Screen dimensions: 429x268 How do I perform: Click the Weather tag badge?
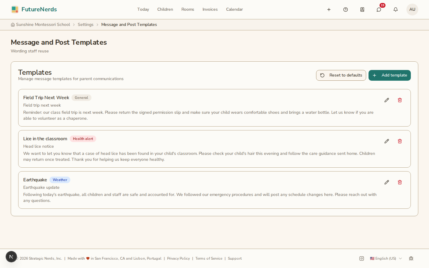(60, 180)
